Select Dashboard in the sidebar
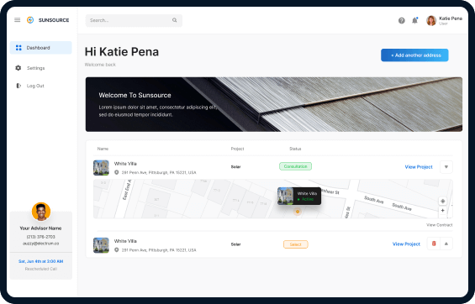This screenshot has height=304, width=475. click(x=40, y=48)
